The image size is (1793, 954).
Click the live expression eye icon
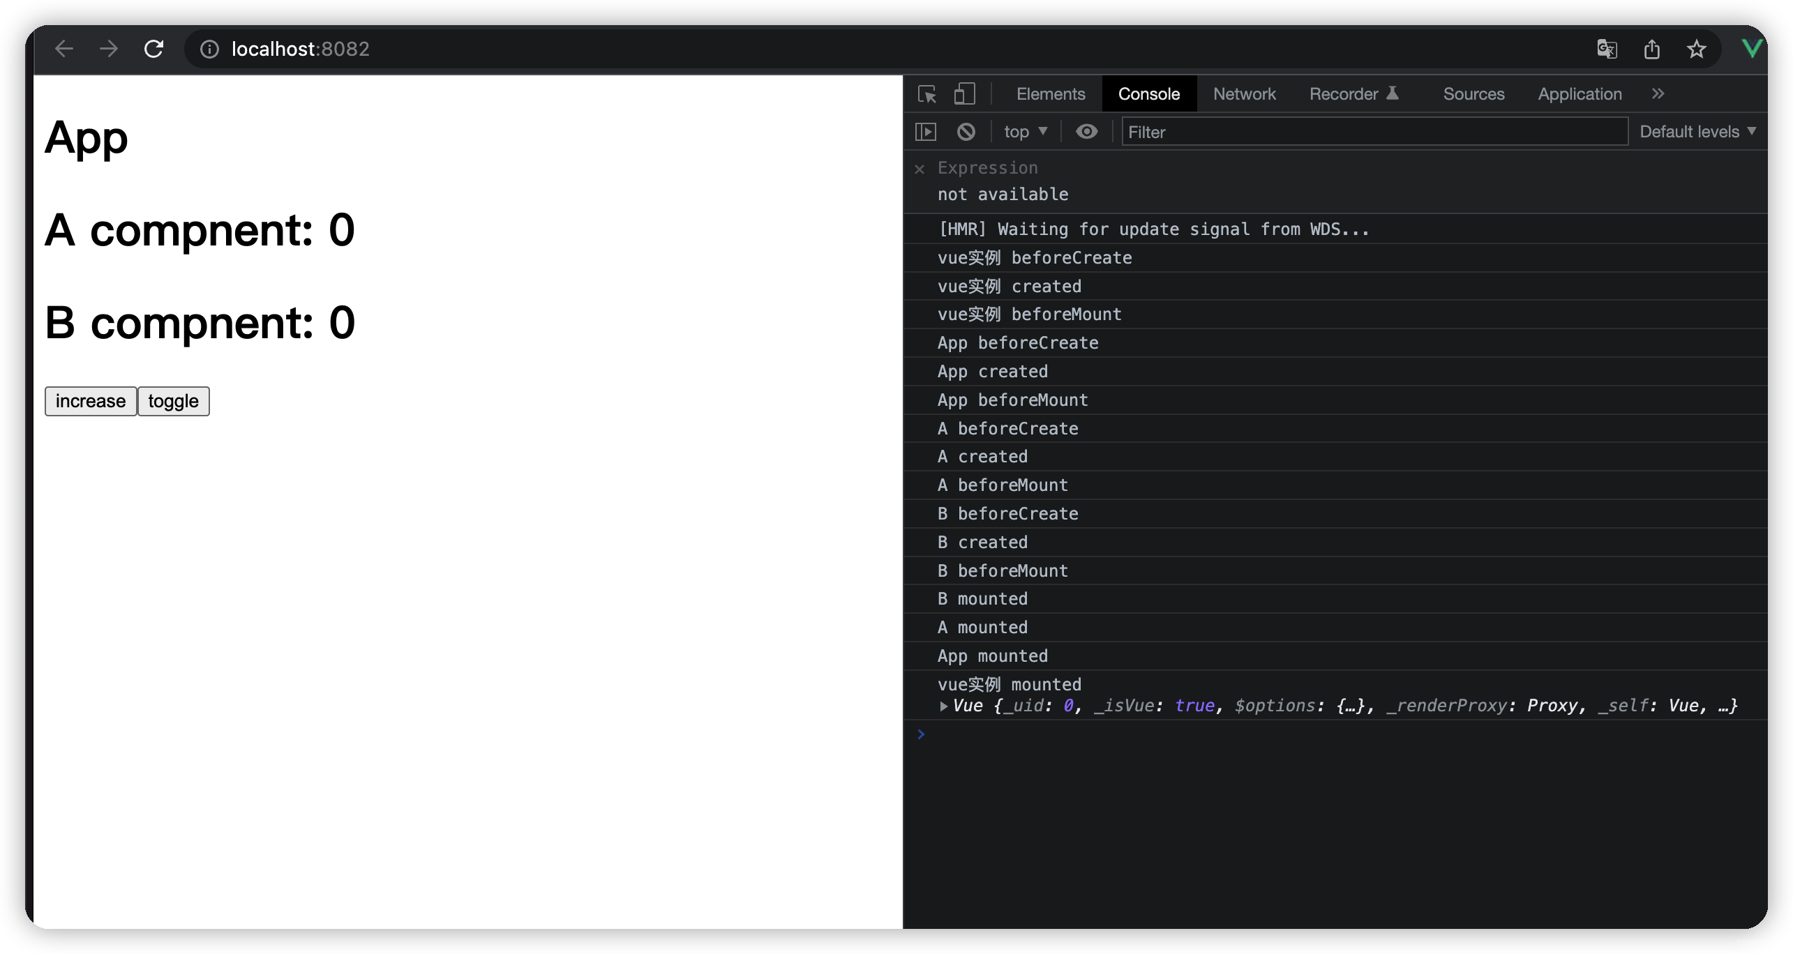pos(1086,132)
